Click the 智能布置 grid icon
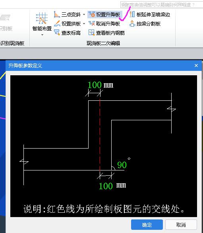203x233 pixels. (42, 18)
